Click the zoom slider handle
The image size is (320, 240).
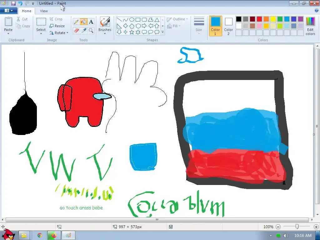297,227
